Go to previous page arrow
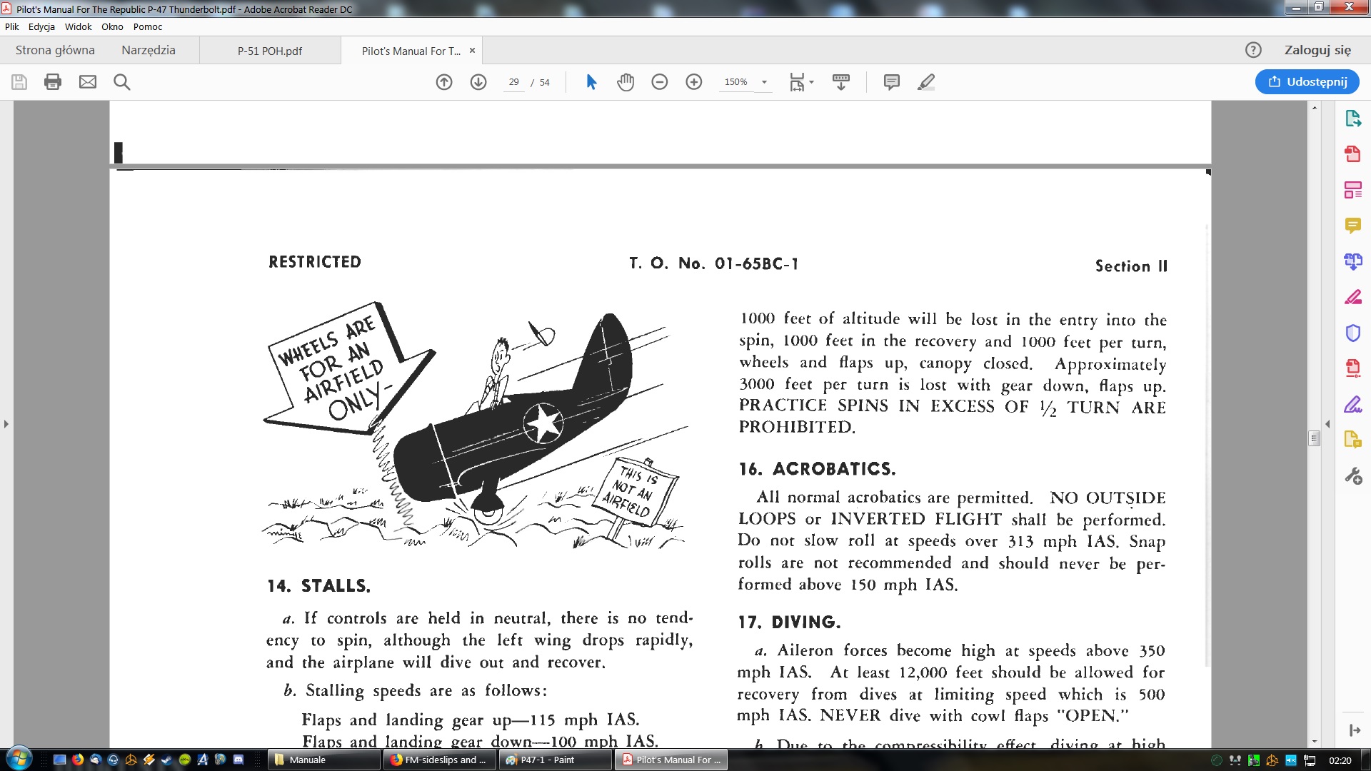 point(444,82)
